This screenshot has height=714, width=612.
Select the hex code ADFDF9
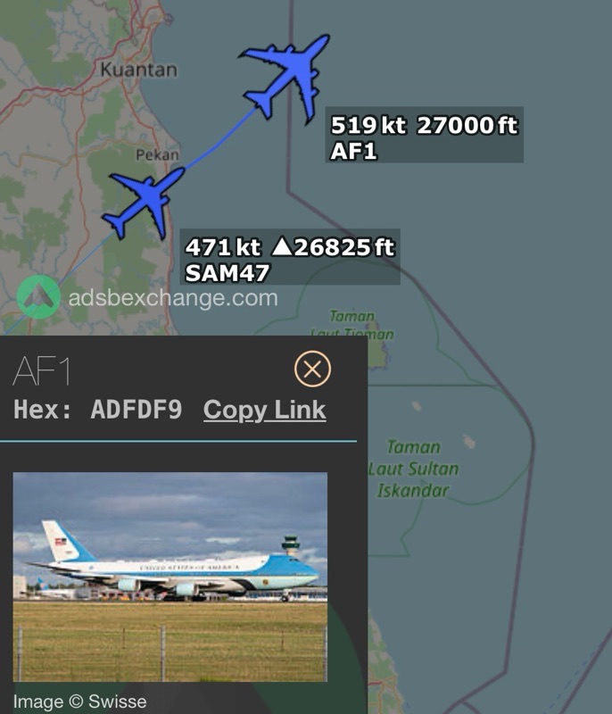tap(136, 410)
